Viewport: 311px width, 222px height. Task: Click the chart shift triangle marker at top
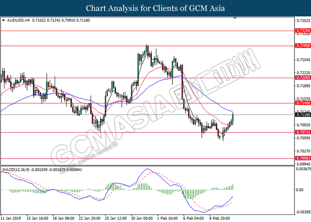[x=235, y=18]
